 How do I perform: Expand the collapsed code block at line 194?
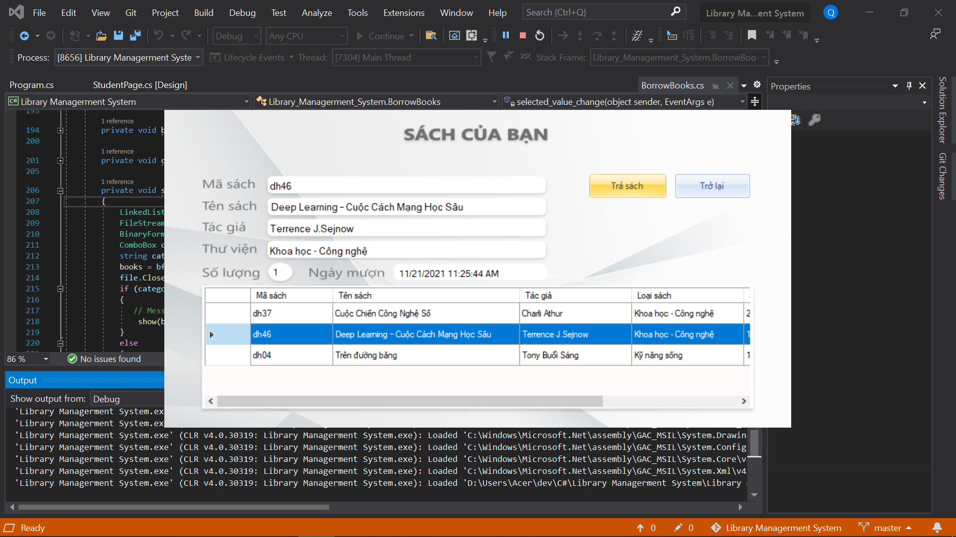[x=60, y=130]
